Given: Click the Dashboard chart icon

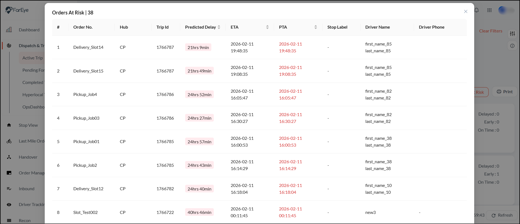Looking at the screenshot, I should coord(9,30).
